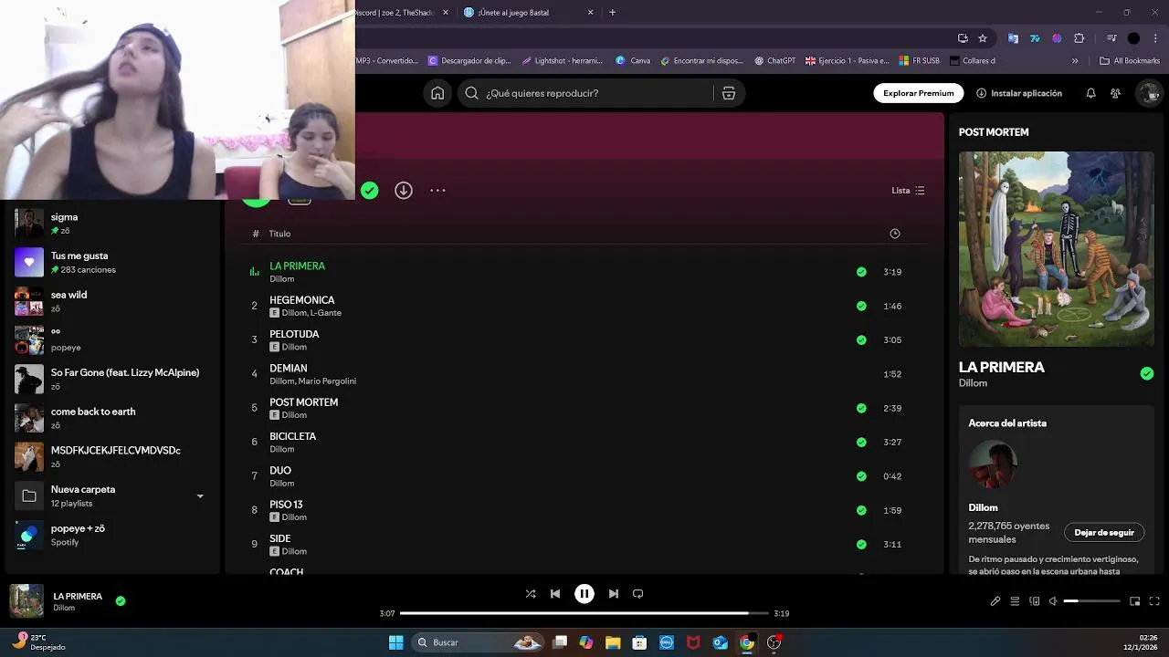Remove album from library green check
Image resolution: width=1169 pixels, height=657 pixels.
(369, 190)
